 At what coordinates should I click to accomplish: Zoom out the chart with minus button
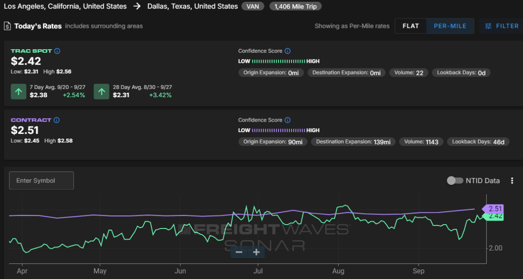click(x=239, y=252)
